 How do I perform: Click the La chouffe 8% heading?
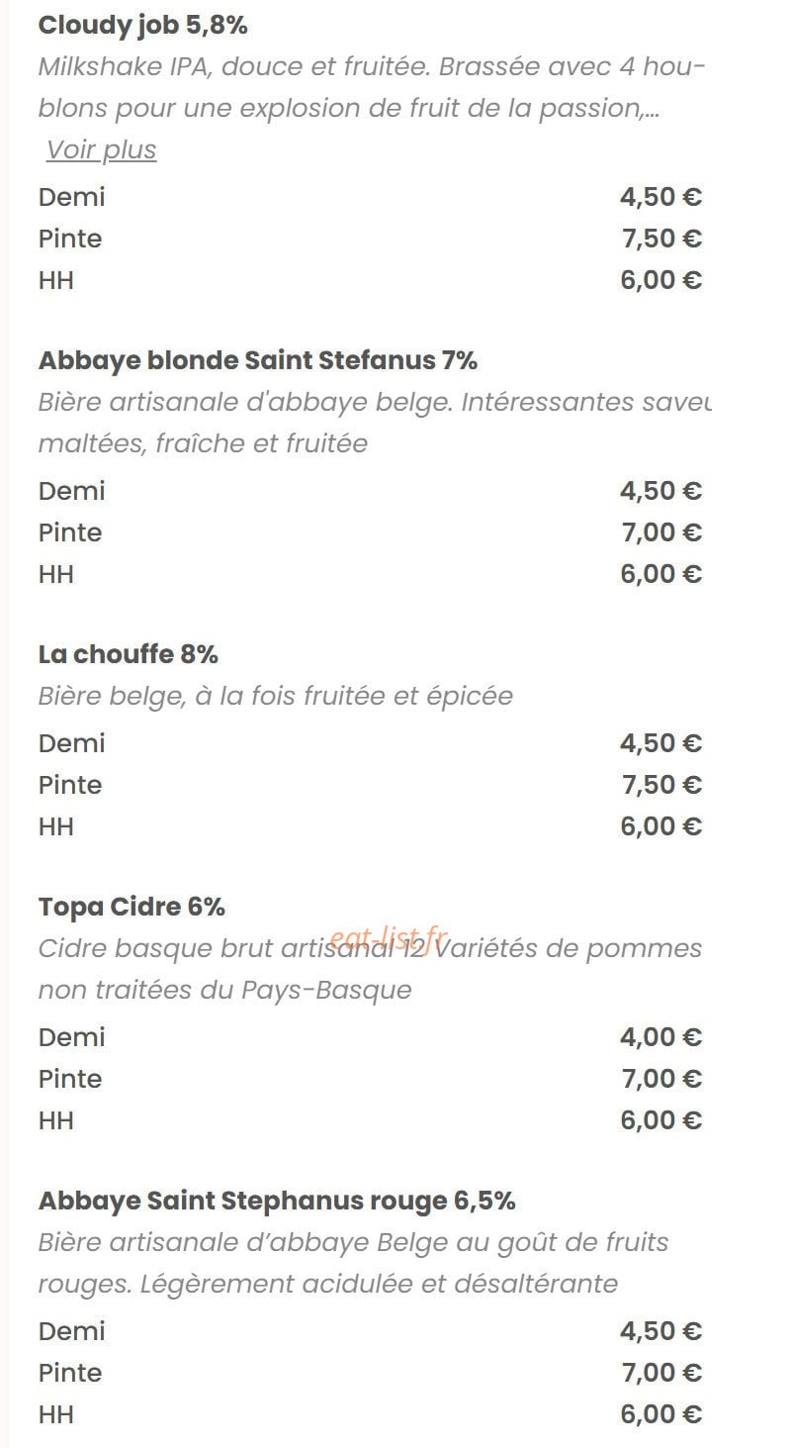click(129, 654)
